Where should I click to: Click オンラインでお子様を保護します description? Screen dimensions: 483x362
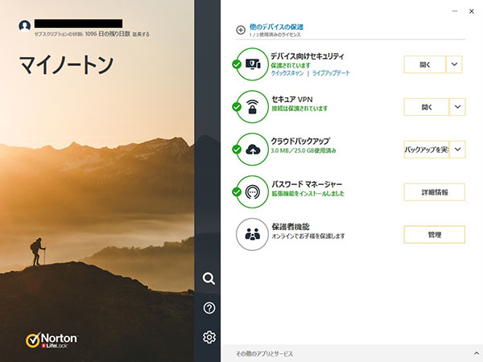(x=308, y=236)
